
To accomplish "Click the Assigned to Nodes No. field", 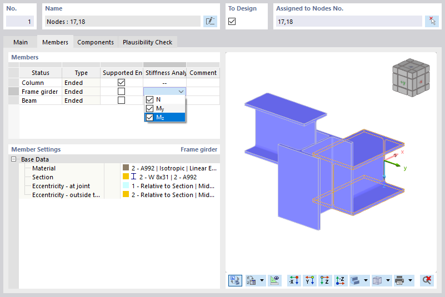I will (349, 21).
